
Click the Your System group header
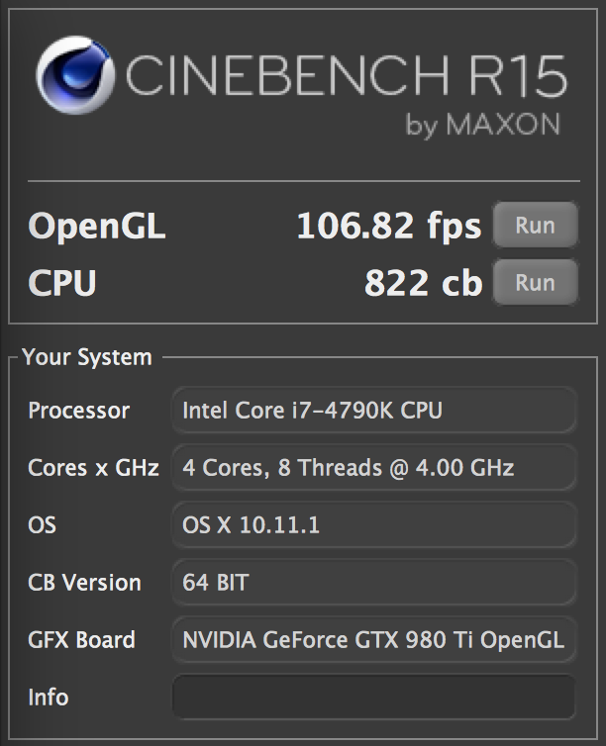(87, 357)
